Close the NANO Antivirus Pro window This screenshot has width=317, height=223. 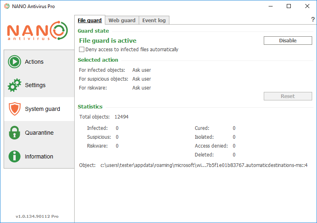307,6
